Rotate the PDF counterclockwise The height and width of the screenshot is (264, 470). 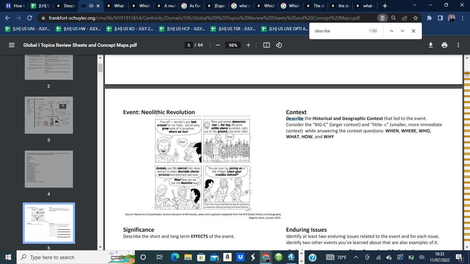(x=279, y=45)
